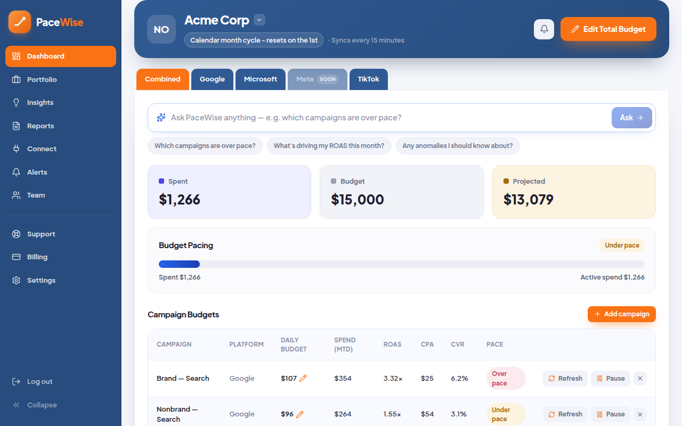This screenshot has height=426, width=682.
Task: Click the Projected $13,079 card
Action: (x=574, y=192)
